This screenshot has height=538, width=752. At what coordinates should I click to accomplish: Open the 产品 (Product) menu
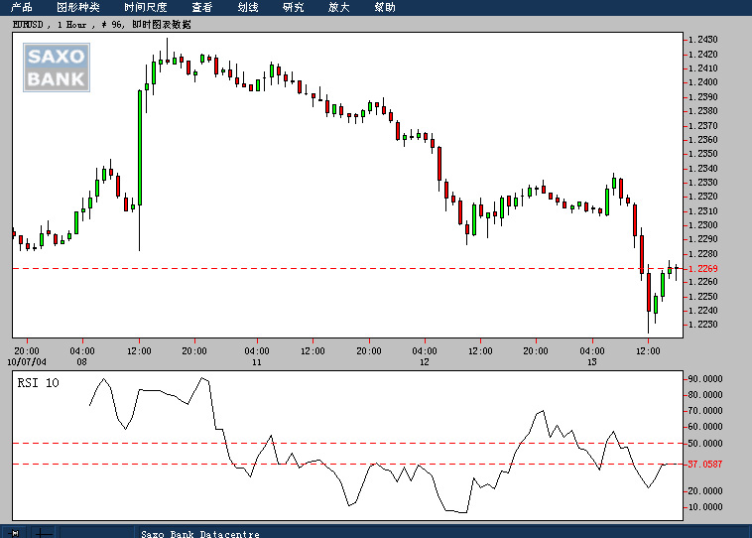(22, 7)
